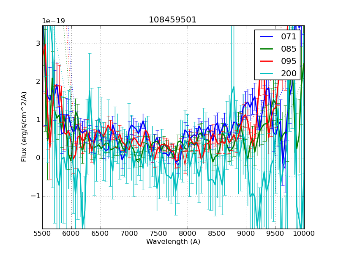Select the 085 legend label

coord(289,49)
